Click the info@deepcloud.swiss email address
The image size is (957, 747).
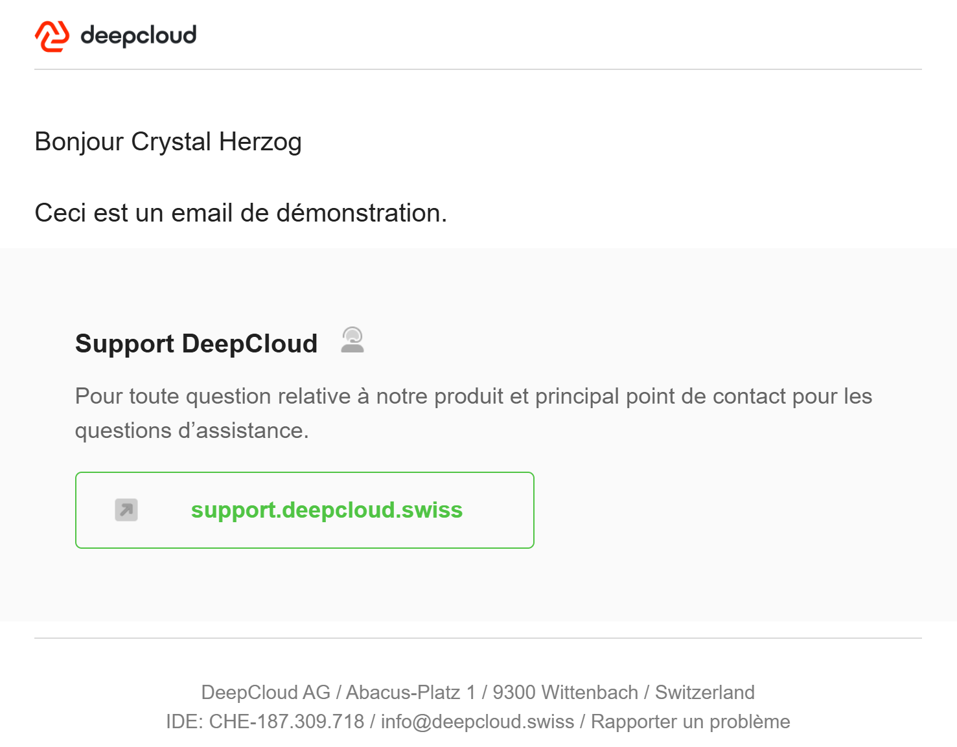click(x=478, y=722)
